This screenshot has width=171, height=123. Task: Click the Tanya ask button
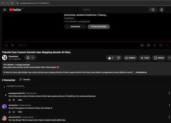[145, 58]
